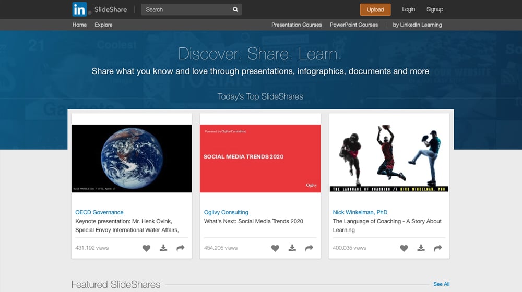Open the SlideShare wordmark link
522x292 pixels.
pos(111,9)
